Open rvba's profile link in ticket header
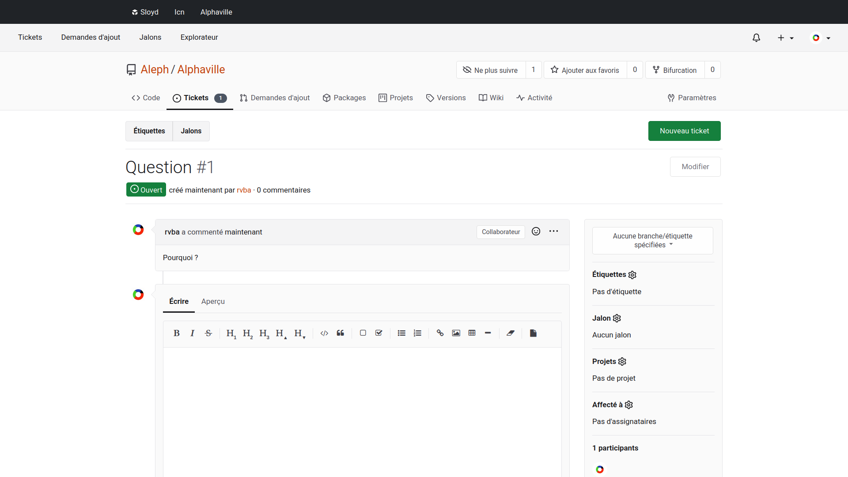This screenshot has height=477, width=848. (243, 190)
